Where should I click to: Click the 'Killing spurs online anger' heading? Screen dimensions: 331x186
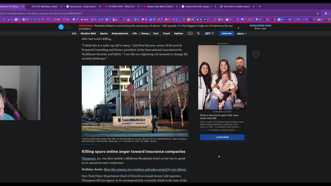click(133, 152)
